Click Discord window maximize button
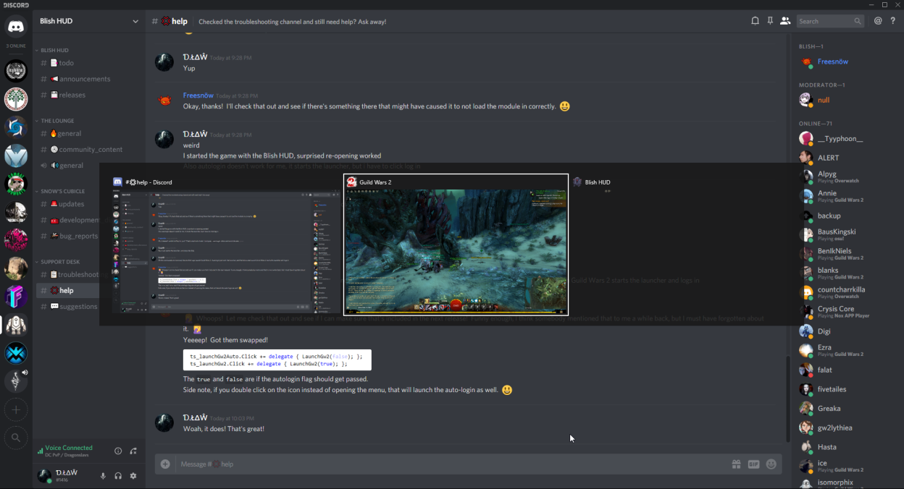This screenshot has width=904, height=489. (884, 5)
